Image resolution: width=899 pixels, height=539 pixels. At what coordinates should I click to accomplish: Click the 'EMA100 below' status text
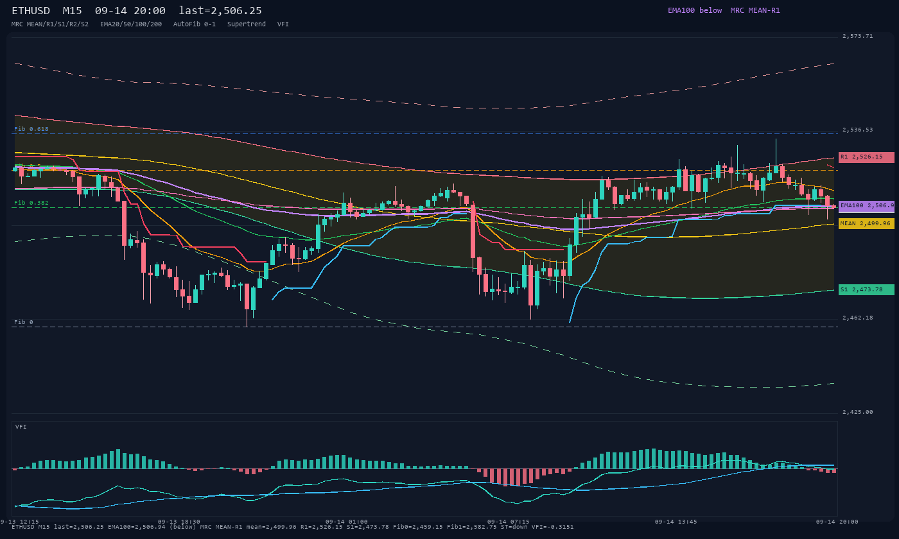point(695,10)
